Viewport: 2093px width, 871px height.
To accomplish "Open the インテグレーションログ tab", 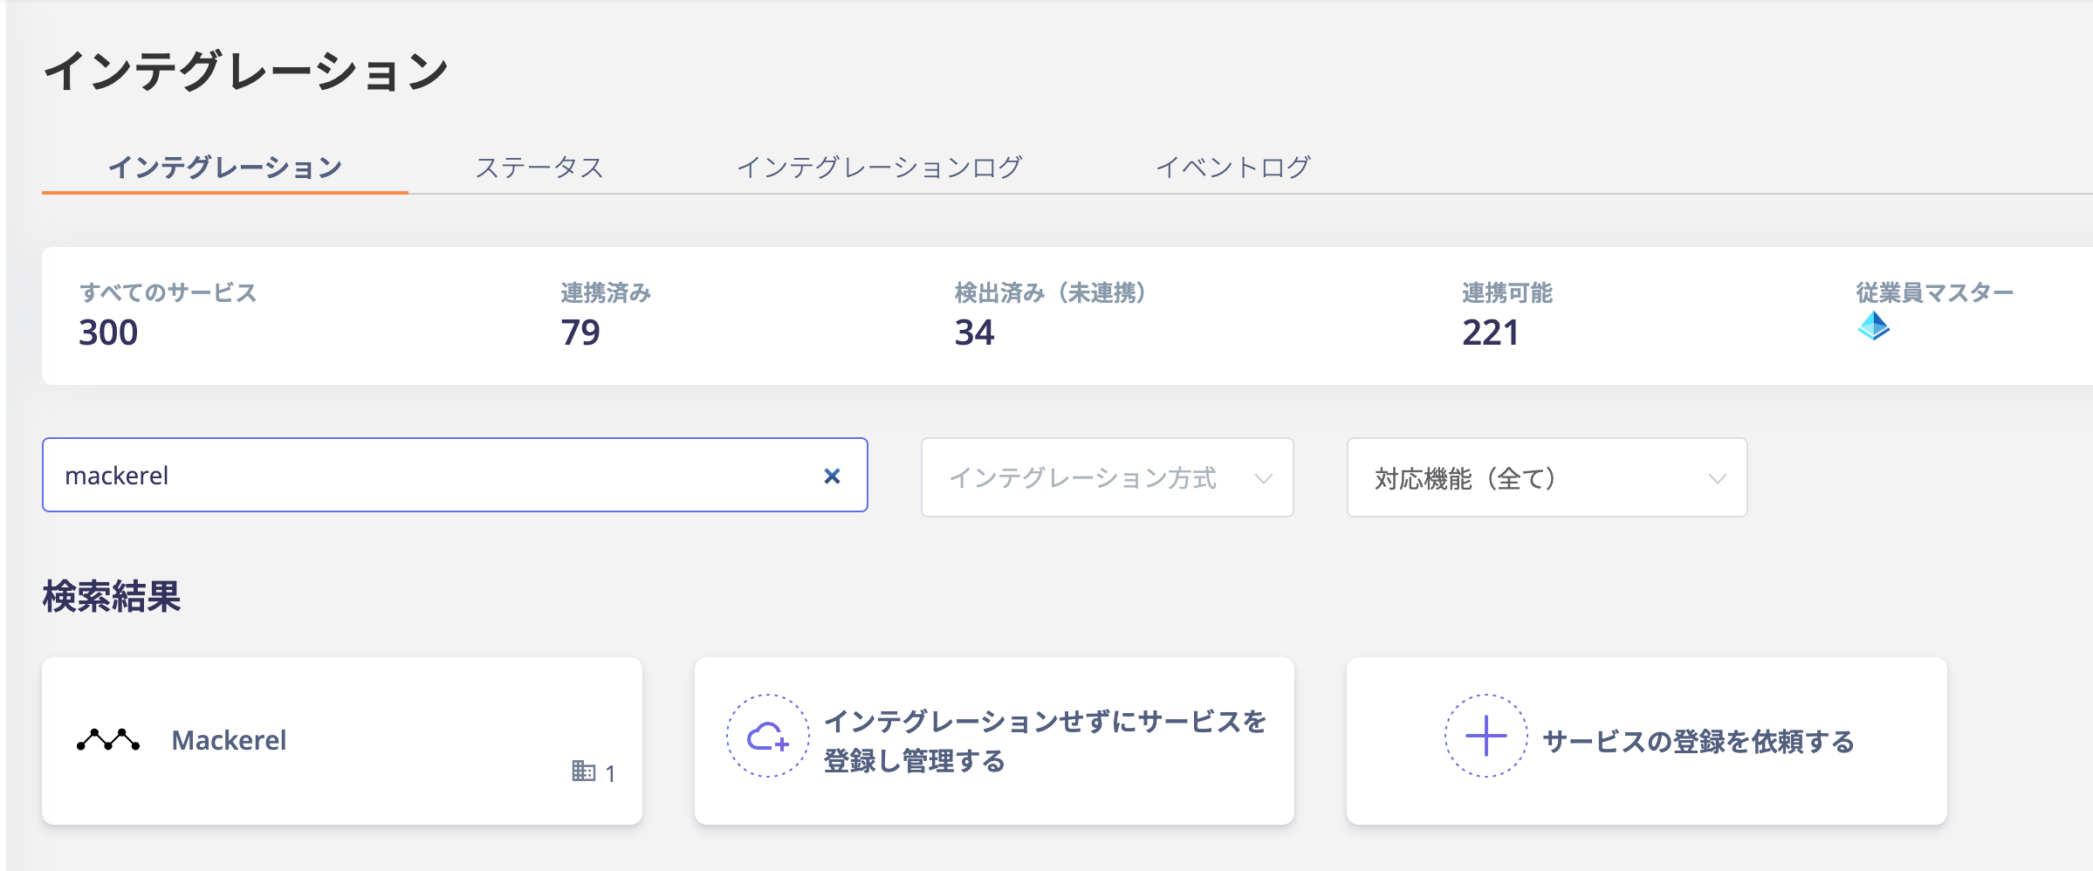I will pyautogui.click(x=879, y=167).
